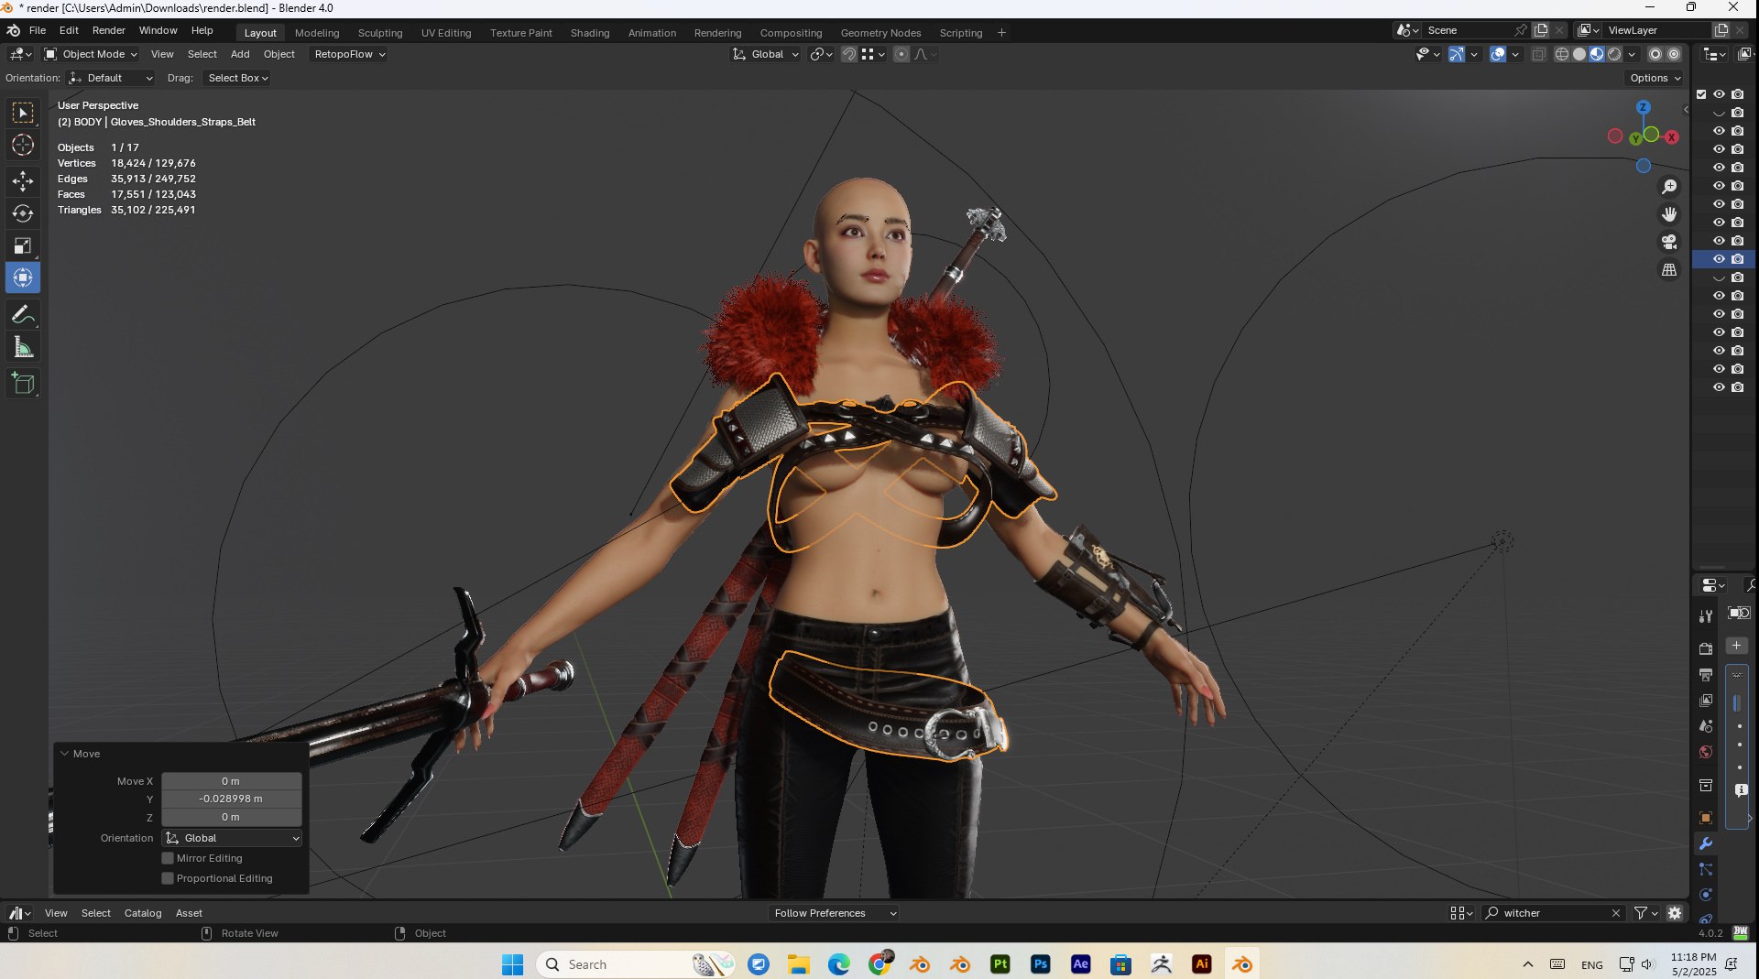
Task: Activate the Annotate pencil tool
Action: (x=23, y=314)
